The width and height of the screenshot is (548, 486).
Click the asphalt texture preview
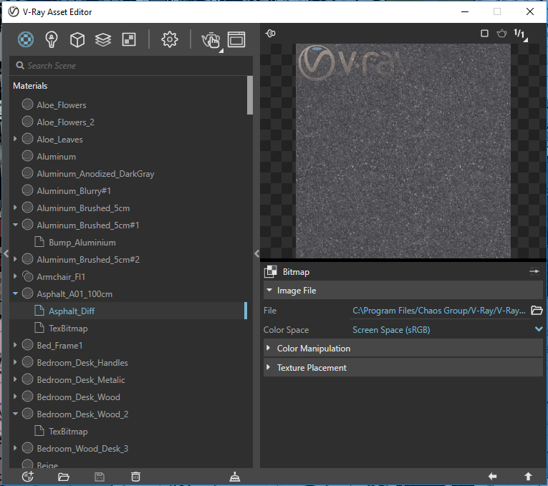pyautogui.click(x=403, y=151)
